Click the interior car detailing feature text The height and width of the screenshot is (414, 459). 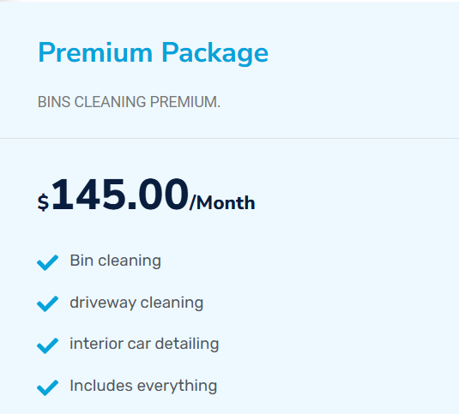(x=144, y=344)
